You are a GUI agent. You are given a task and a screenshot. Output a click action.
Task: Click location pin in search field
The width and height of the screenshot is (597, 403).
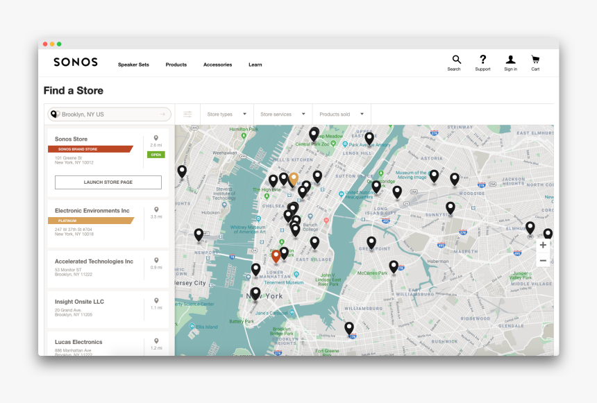(54, 114)
